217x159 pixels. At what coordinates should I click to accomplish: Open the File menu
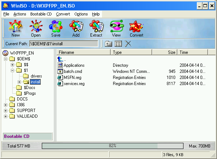click(6, 14)
